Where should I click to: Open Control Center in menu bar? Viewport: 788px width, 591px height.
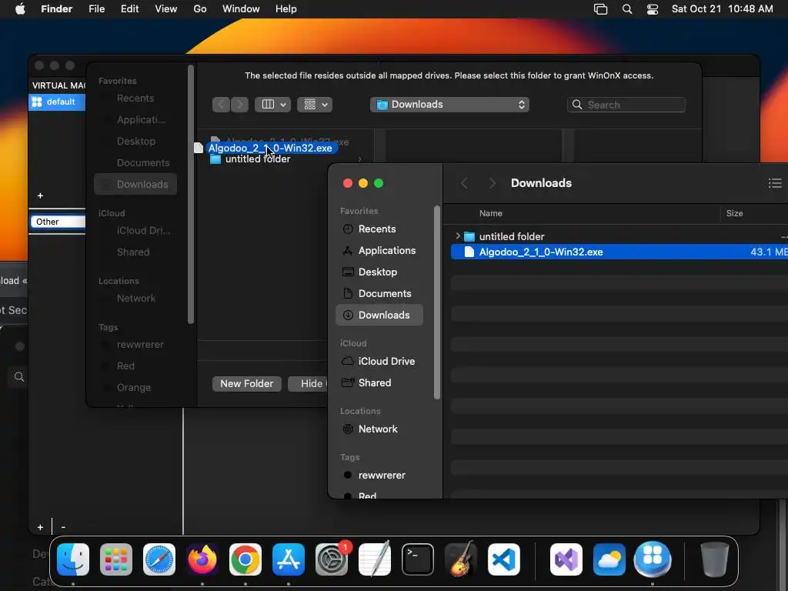pos(653,9)
